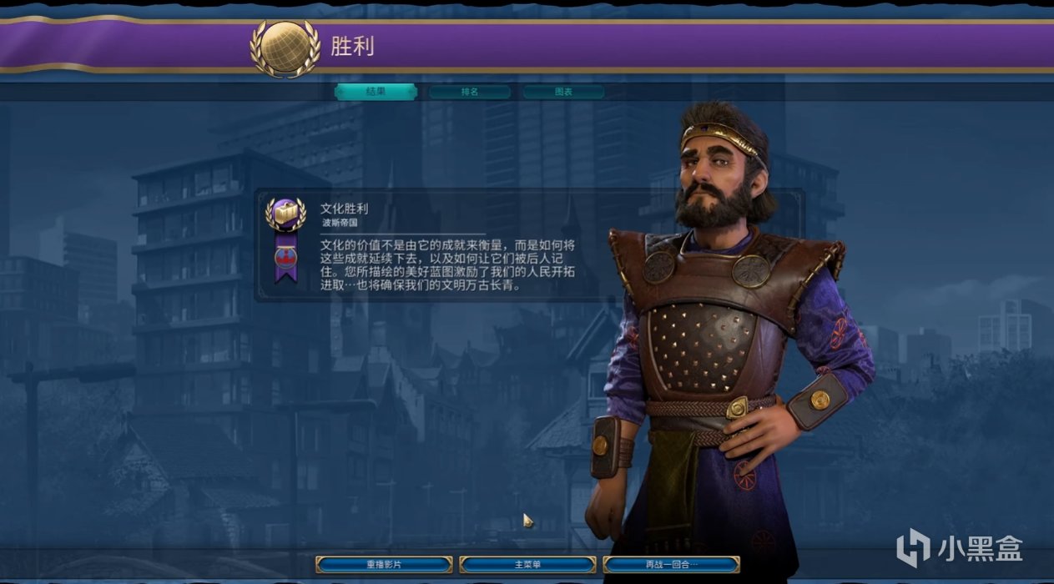
Task: Continue playing with 再战一回合 button
Action: pos(671,565)
